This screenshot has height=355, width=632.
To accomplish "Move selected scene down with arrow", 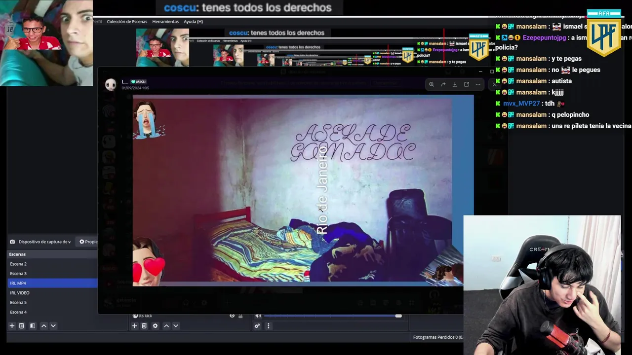I will coord(53,326).
